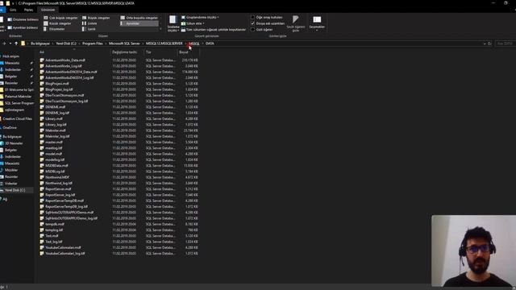Image resolution: width=516 pixels, height=290 pixels.
Task: Select Büyük simgeler view
Action: [96, 18]
